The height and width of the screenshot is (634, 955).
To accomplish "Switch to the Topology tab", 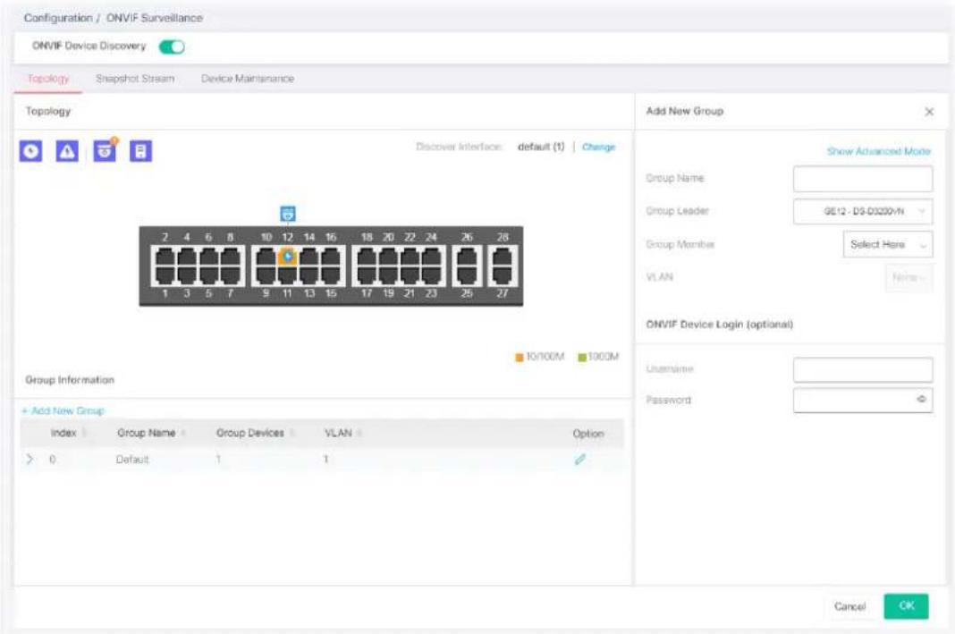I will tap(48, 79).
